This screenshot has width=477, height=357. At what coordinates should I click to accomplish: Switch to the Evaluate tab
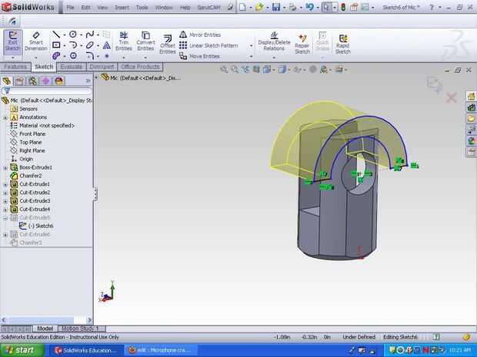(71, 67)
